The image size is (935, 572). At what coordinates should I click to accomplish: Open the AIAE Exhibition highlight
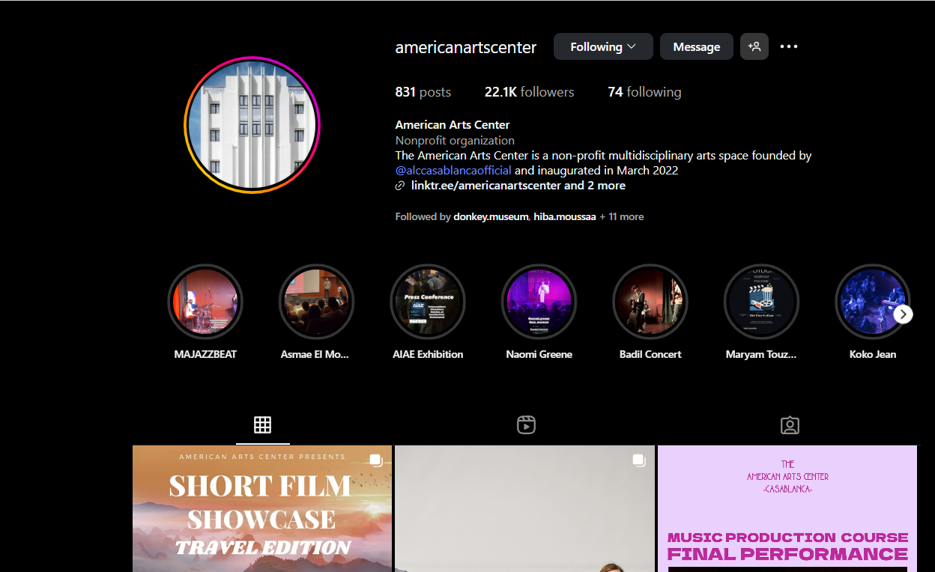click(428, 302)
